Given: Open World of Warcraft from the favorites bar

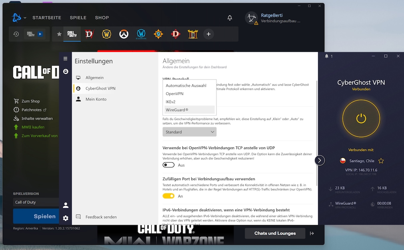Looking at the screenshot, I should point(106,34).
